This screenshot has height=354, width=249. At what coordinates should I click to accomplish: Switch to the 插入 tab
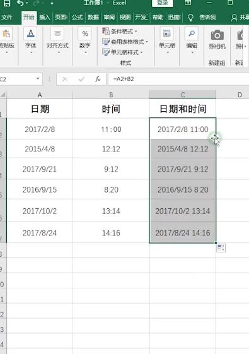(44, 17)
